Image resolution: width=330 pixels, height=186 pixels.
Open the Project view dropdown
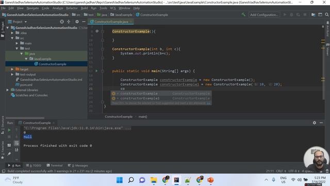[x=18, y=22]
